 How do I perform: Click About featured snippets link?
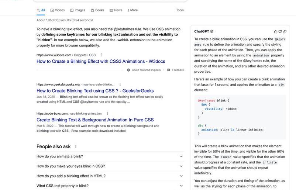tap(146, 70)
